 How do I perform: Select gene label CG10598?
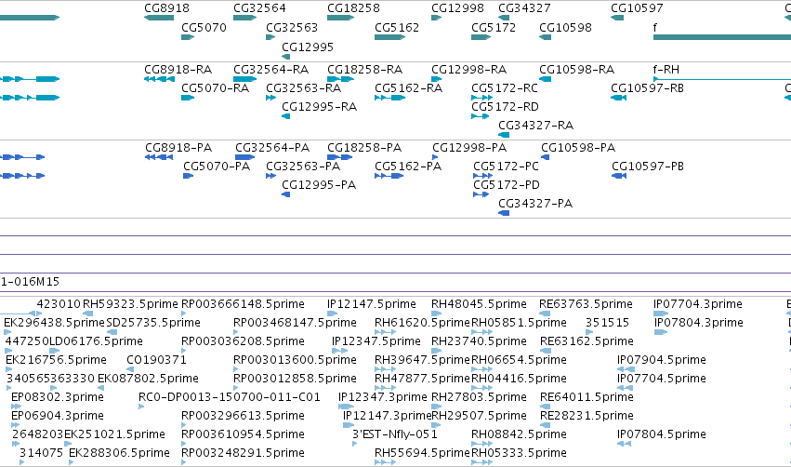click(x=565, y=27)
